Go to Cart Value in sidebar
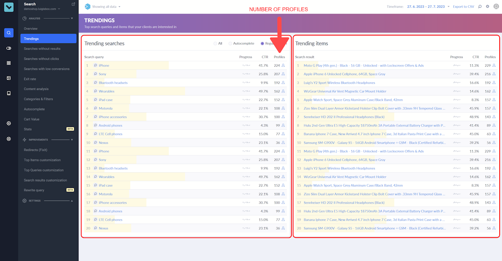 click(x=31, y=119)
